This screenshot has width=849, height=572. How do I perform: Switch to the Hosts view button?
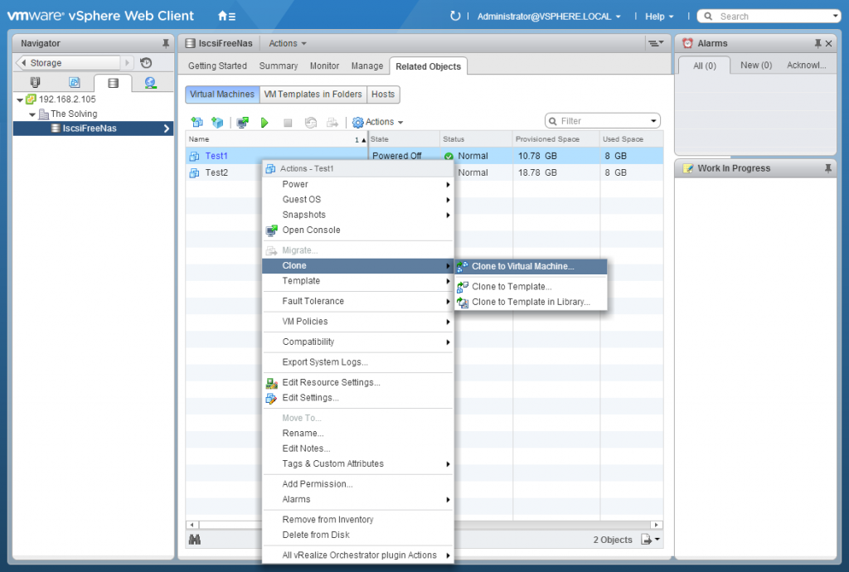[383, 95]
